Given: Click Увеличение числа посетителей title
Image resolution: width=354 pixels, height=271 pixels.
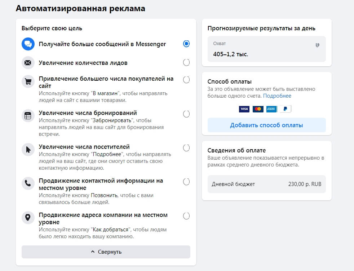Looking at the screenshot, I should (84, 147).
